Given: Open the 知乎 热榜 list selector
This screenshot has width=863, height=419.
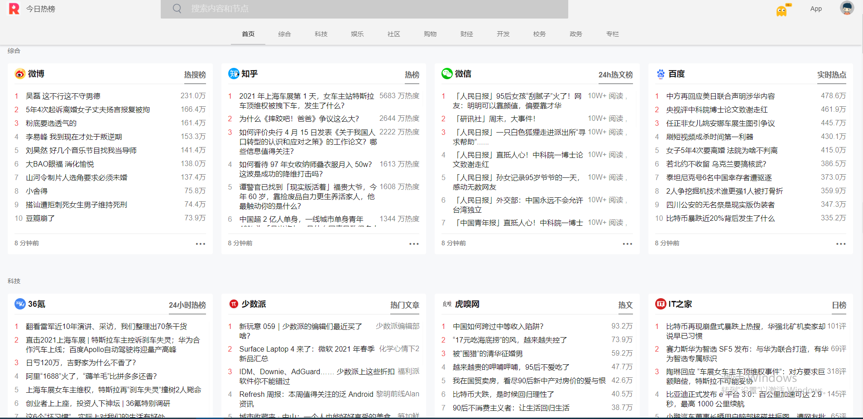Looking at the screenshot, I should tap(412, 75).
